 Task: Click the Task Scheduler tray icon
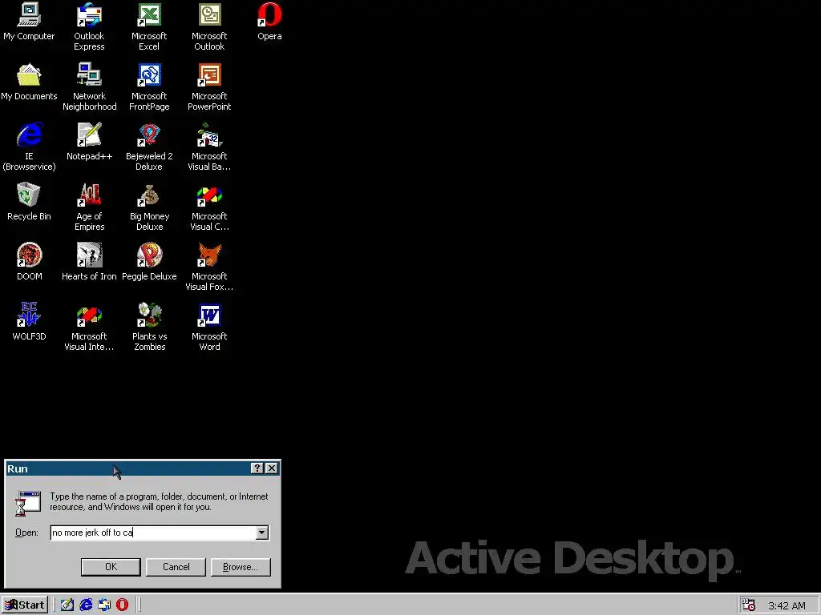click(749, 605)
